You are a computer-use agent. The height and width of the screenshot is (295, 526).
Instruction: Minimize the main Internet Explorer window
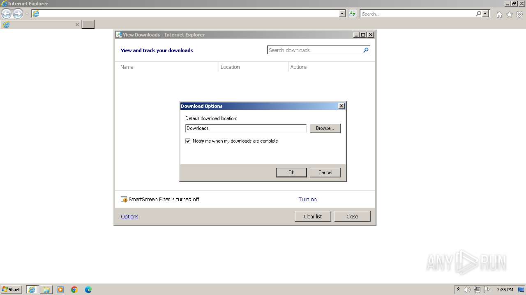click(x=508, y=4)
